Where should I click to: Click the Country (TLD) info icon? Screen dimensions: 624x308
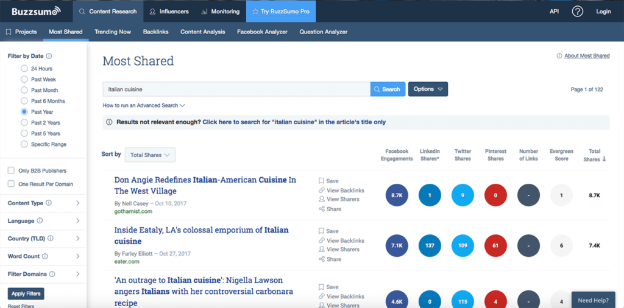click(x=50, y=239)
